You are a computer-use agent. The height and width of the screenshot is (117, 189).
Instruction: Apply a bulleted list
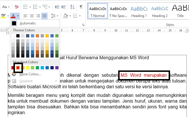point(26,7)
